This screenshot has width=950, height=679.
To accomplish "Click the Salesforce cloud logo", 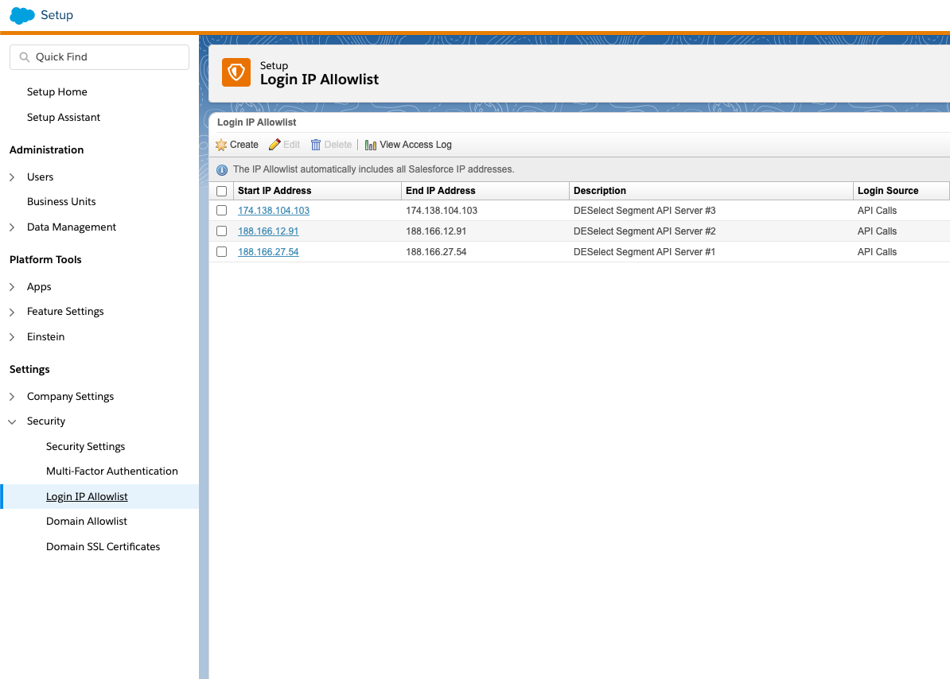I will click(22, 15).
